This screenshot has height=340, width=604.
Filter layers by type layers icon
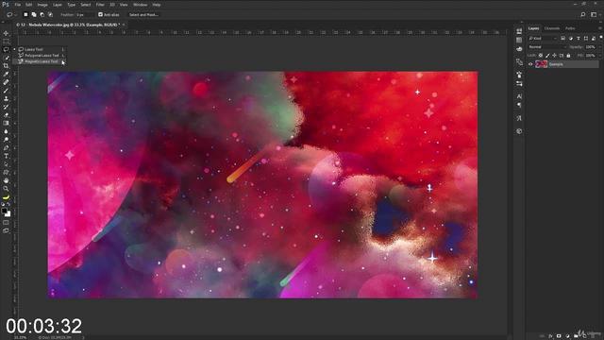point(579,38)
